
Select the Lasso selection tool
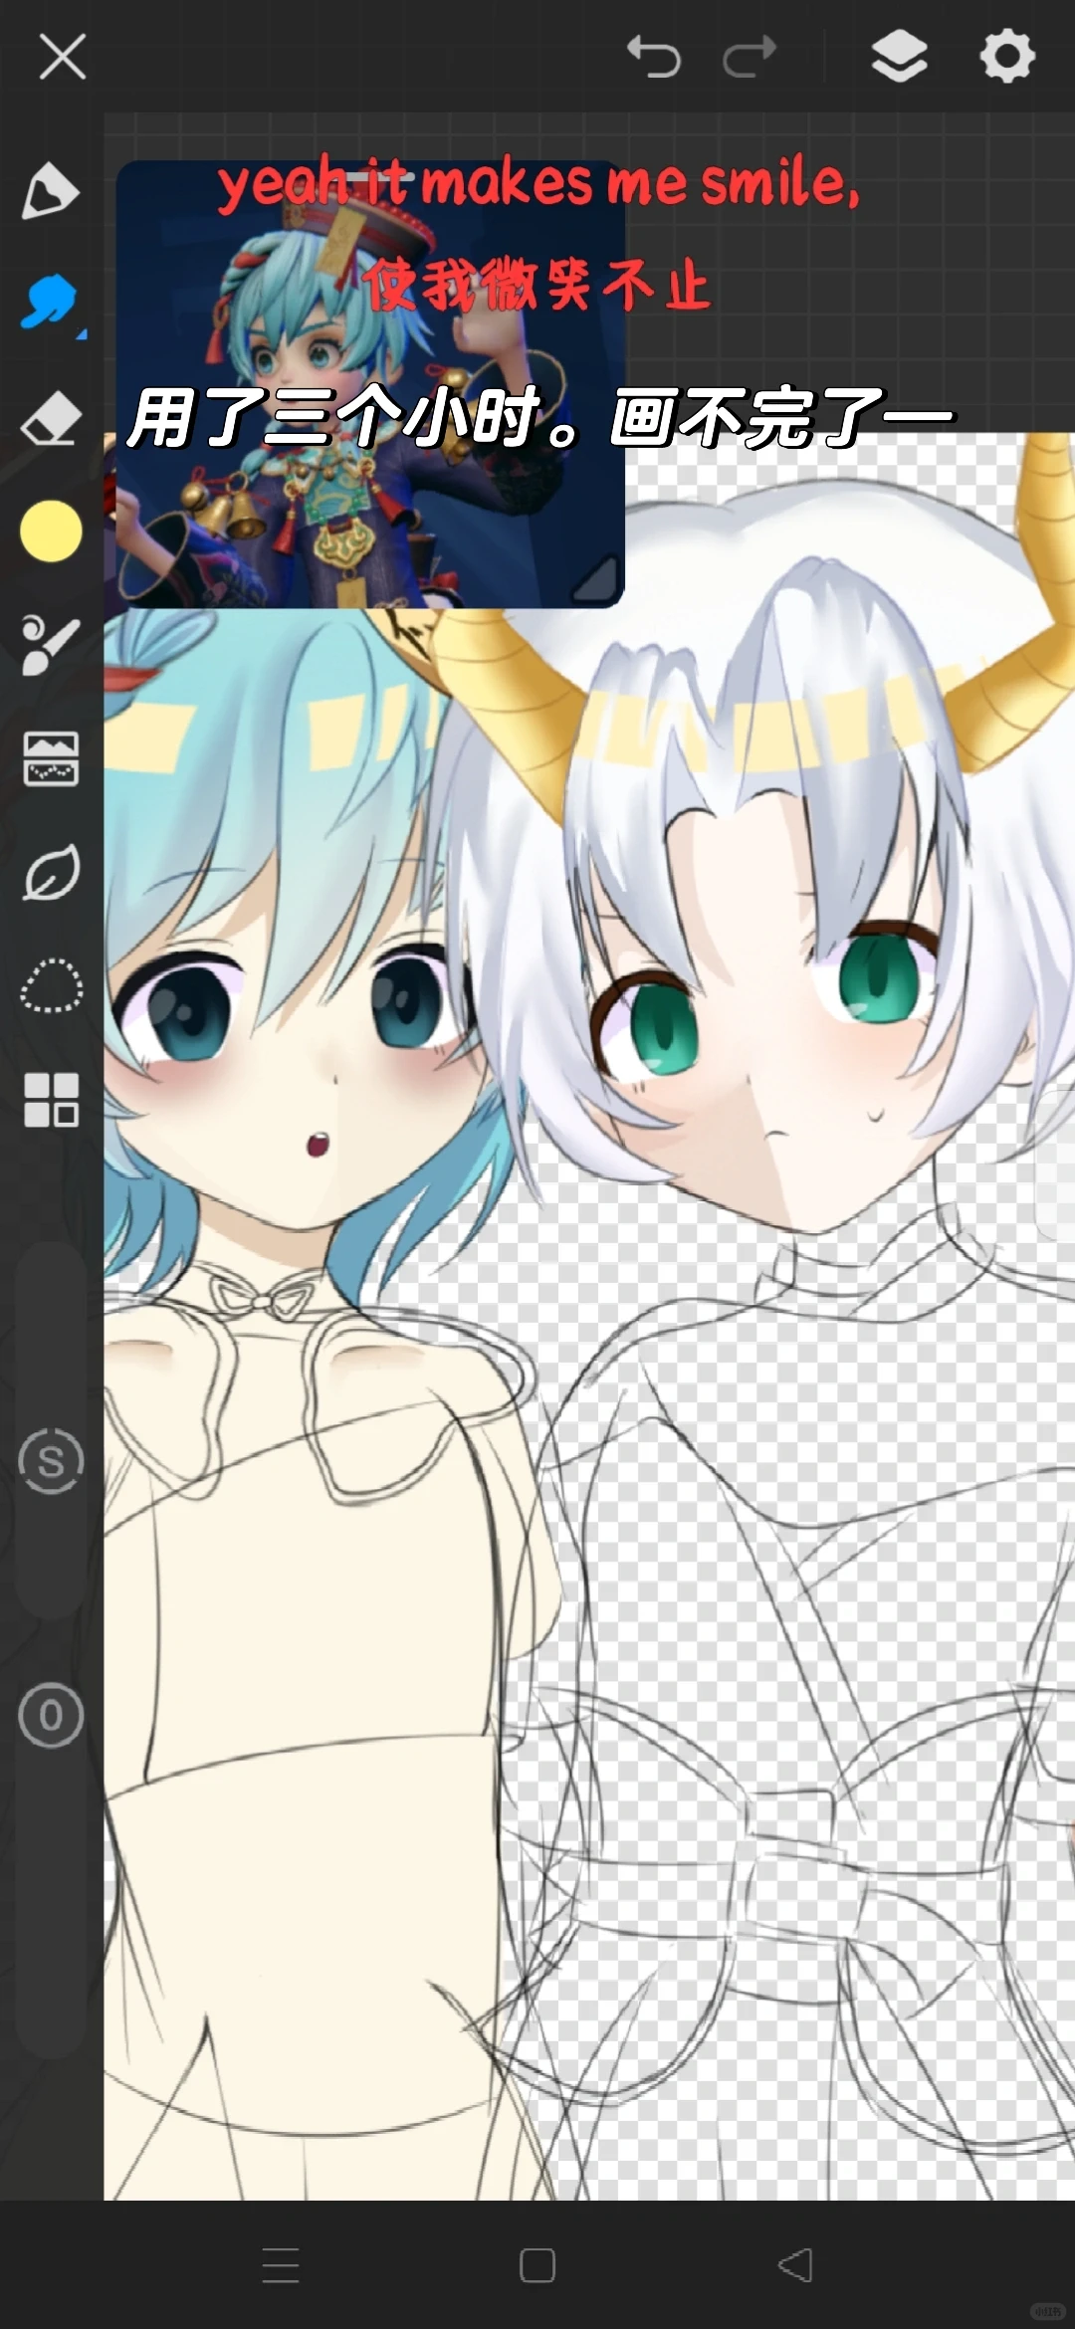point(51,985)
